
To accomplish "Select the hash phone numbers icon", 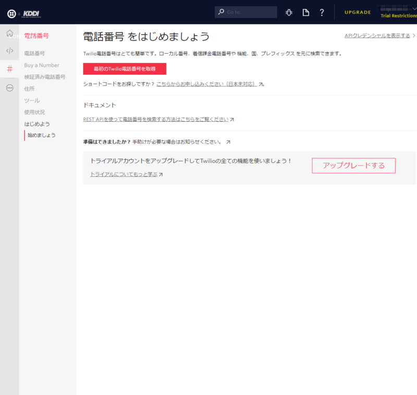I will 9,69.
